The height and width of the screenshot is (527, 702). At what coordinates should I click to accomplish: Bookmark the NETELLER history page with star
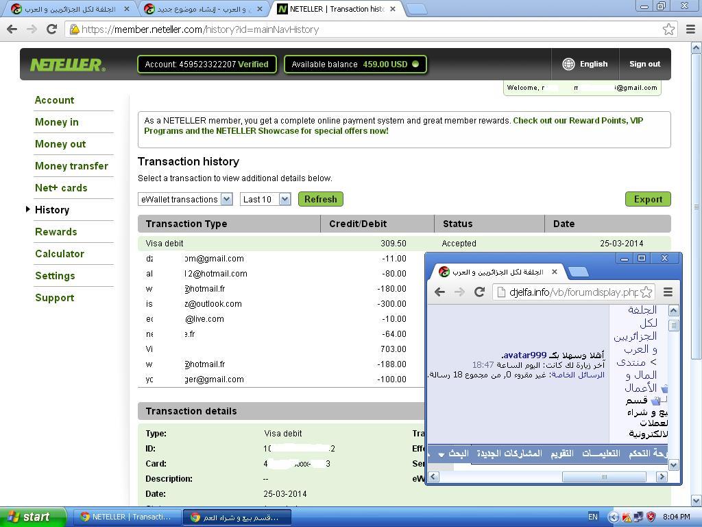(x=668, y=30)
